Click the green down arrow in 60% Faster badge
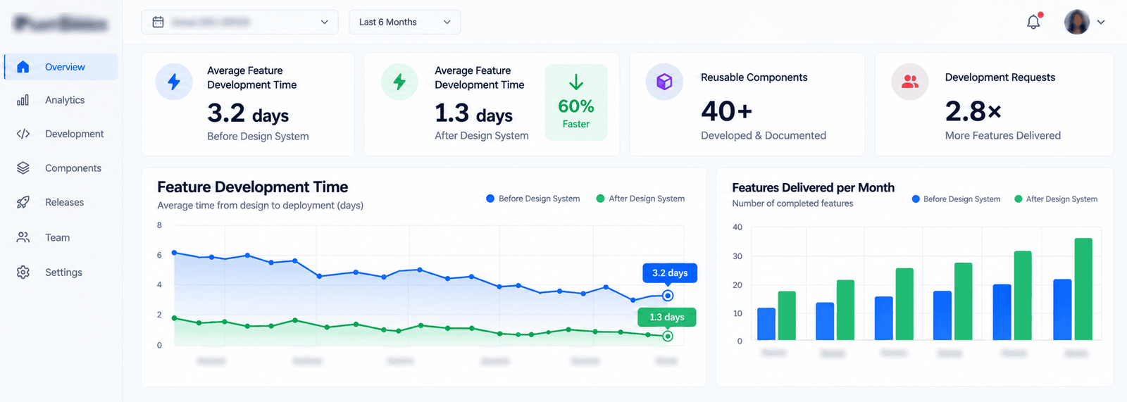 576,82
